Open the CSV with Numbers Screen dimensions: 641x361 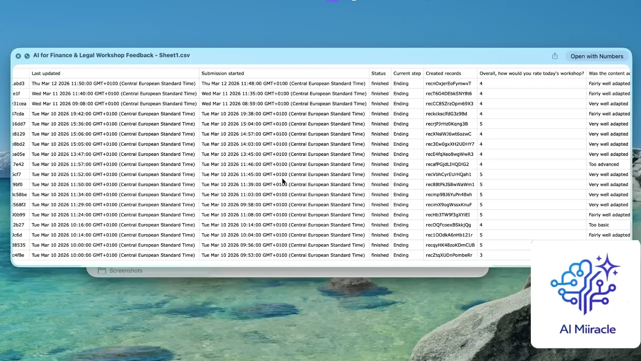(x=597, y=56)
